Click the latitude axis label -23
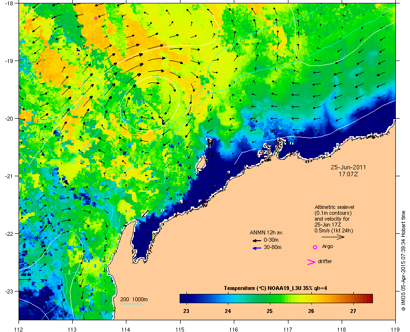The image size is (410, 332). [x=9, y=291]
